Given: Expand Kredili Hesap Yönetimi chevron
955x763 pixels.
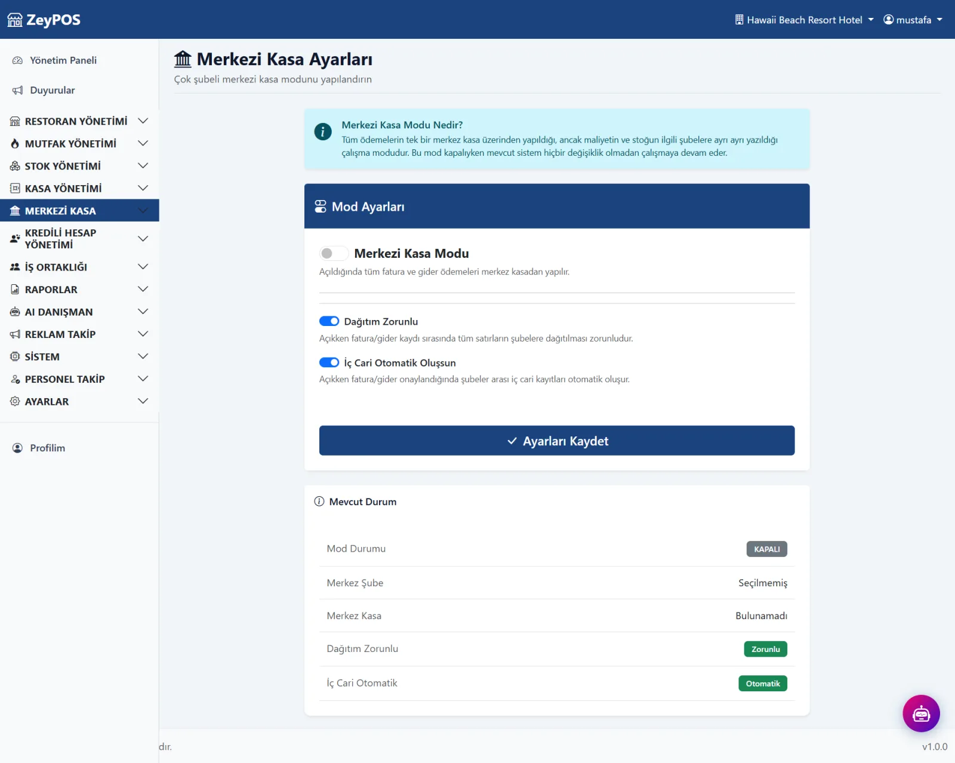Looking at the screenshot, I should [143, 239].
